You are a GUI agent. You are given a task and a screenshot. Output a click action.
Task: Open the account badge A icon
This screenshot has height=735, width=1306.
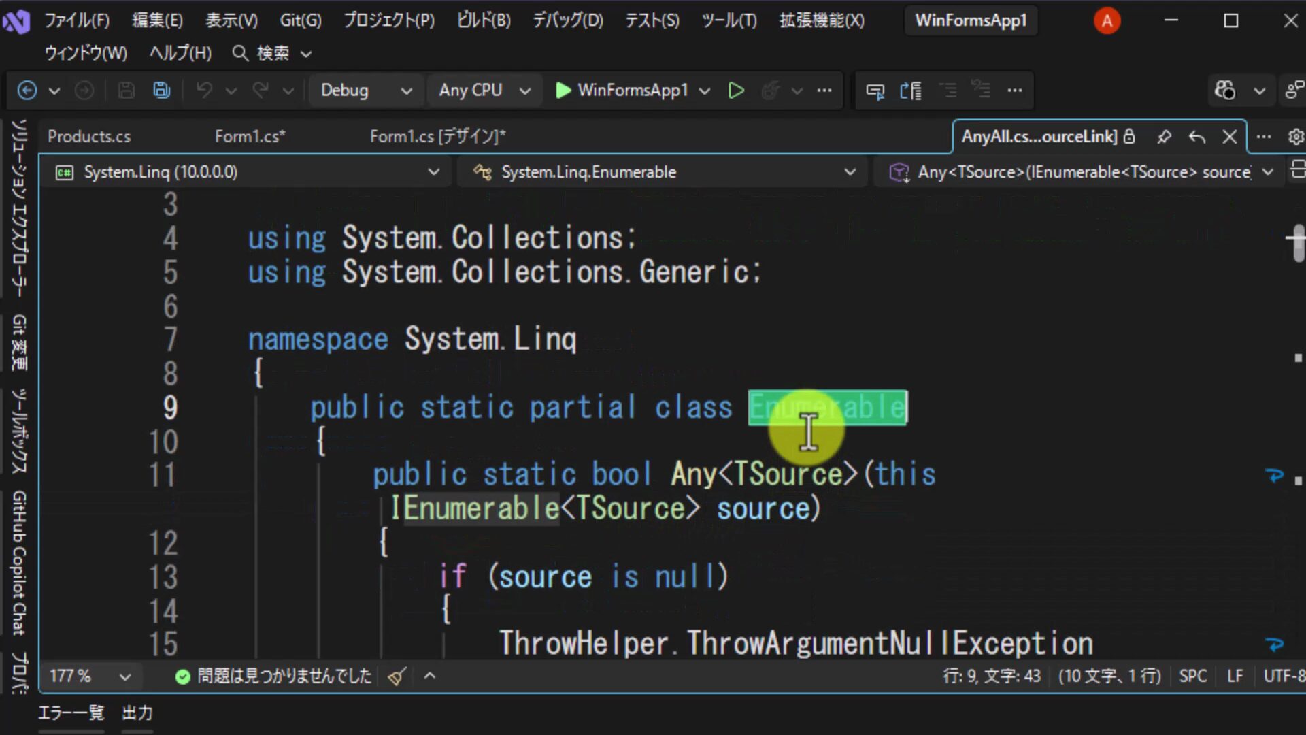pos(1107,21)
